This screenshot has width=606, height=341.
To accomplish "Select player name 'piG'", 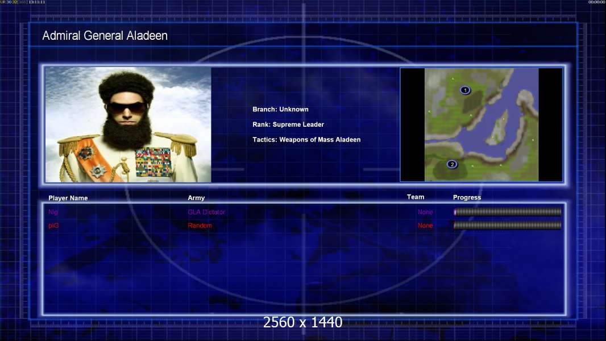I will [53, 226].
